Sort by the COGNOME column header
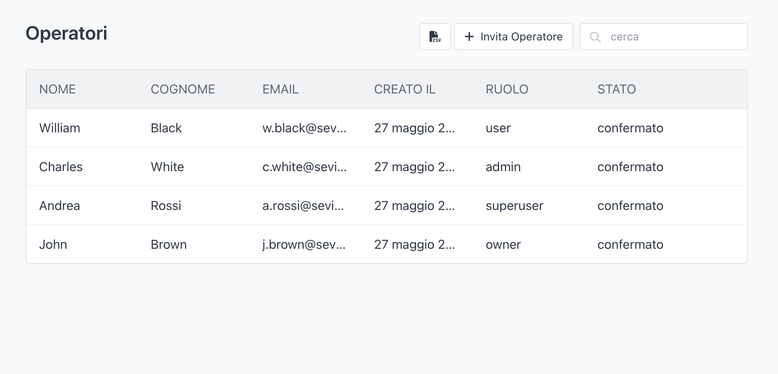Viewport: 778px width, 374px height. tap(183, 89)
